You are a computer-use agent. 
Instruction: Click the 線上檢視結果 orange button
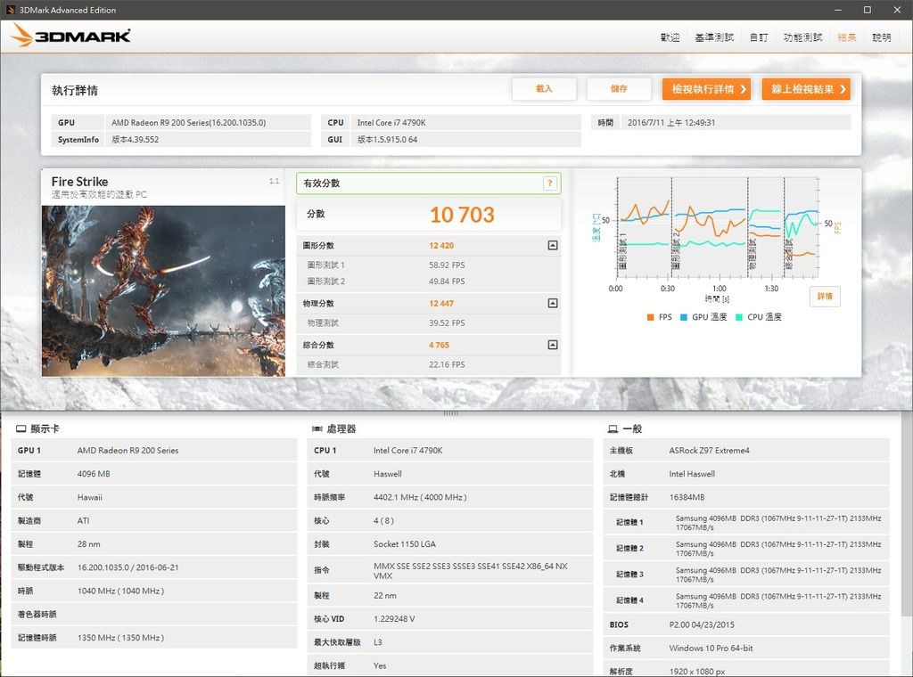pyautogui.click(x=806, y=89)
